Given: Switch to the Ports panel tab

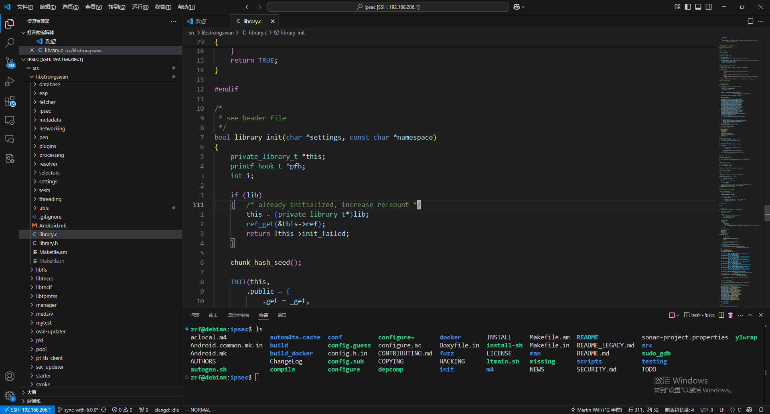Looking at the screenshot, I should pyautogui.click(x=282, y=315).
